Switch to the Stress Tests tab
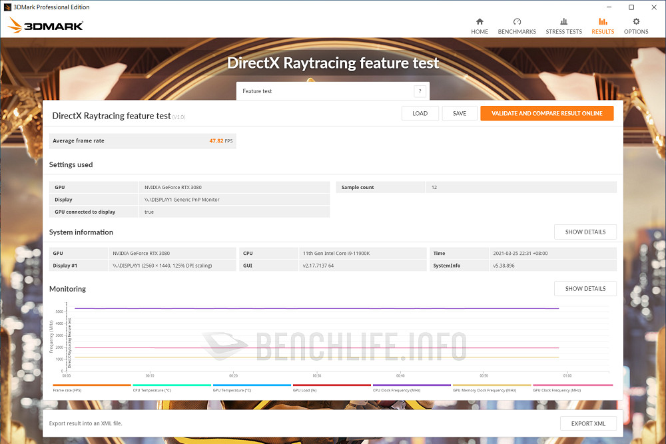Screen dimensions: 666x444 point(563,27)
